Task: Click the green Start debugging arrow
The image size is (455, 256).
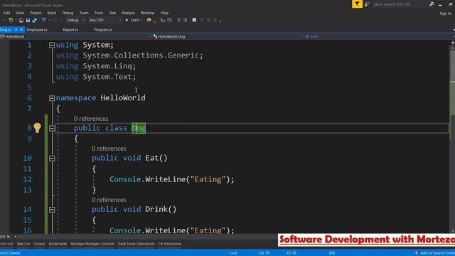Action: (127, 20)
